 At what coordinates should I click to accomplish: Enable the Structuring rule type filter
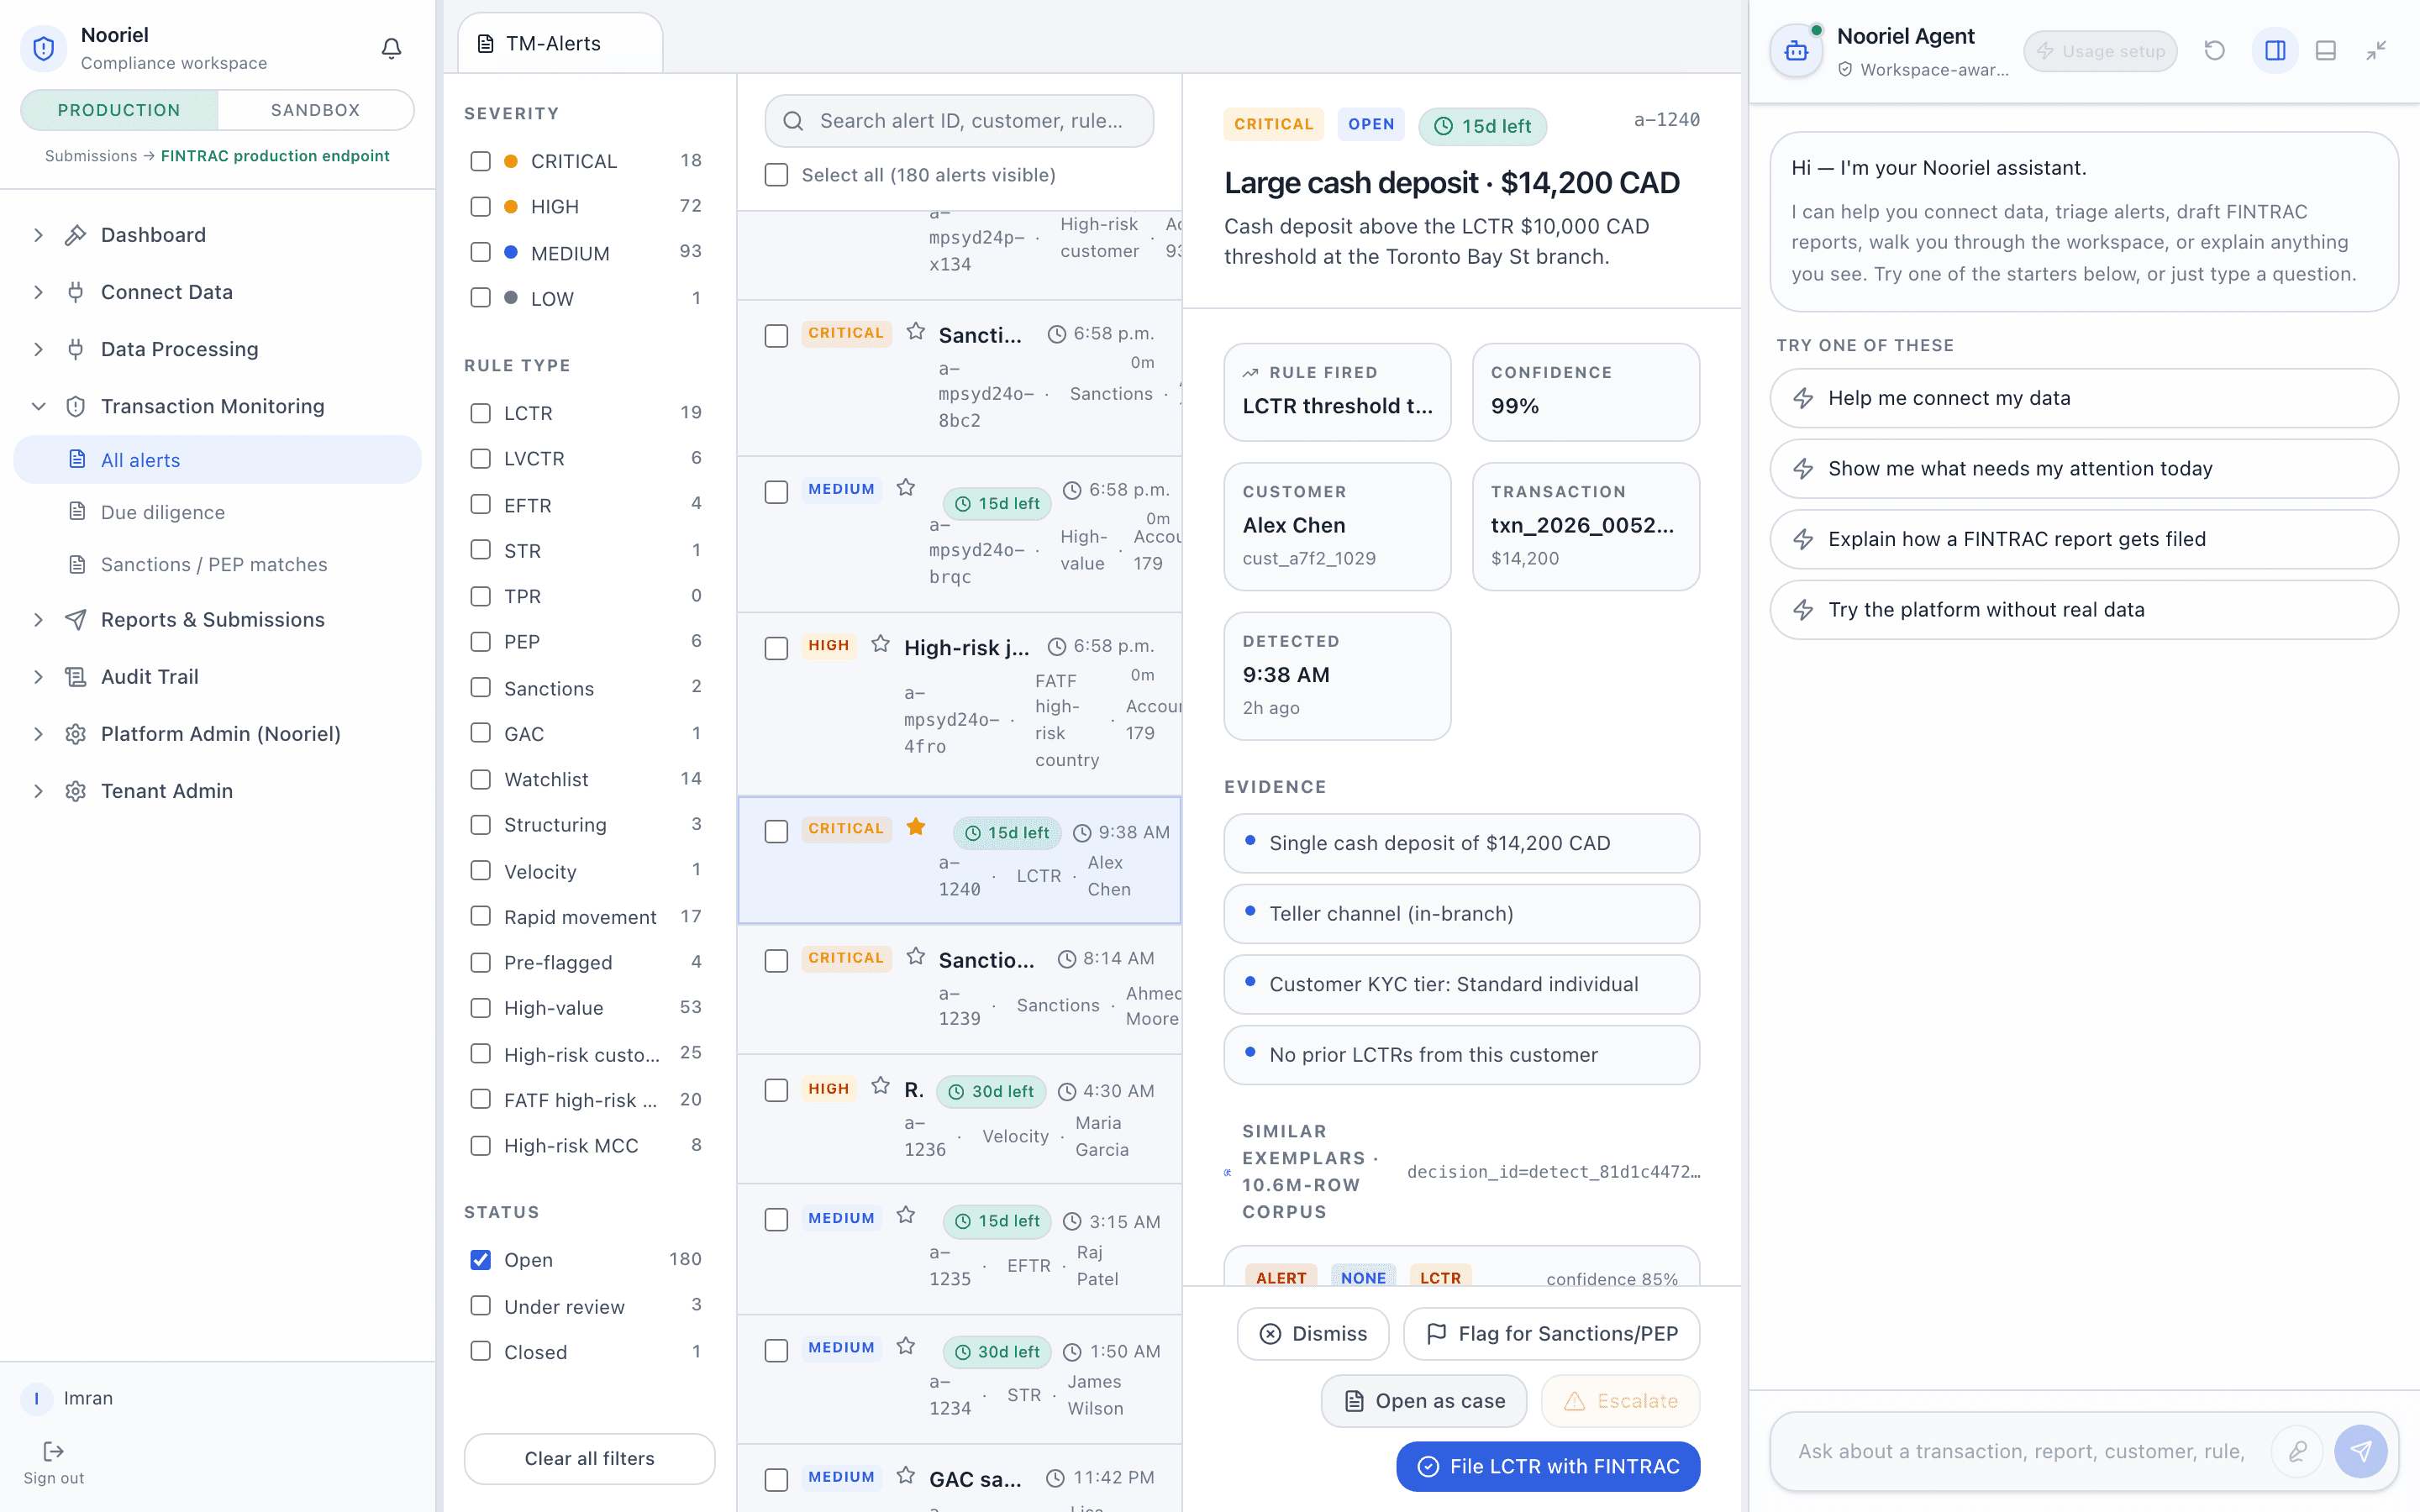tap(480, 824)
